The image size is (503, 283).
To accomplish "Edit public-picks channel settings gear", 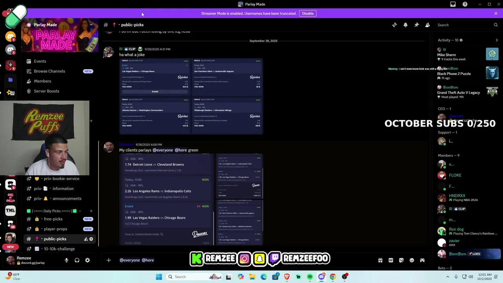I will 91,239.
